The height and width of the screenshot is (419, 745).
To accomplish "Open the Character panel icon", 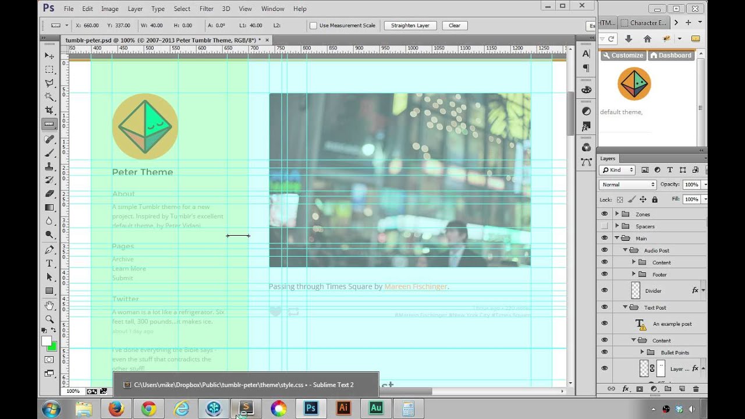I will click(586, 54).
